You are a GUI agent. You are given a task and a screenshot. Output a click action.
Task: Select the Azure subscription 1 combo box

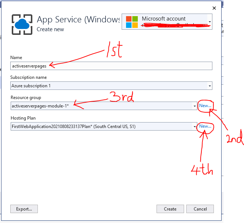[111, 86]
